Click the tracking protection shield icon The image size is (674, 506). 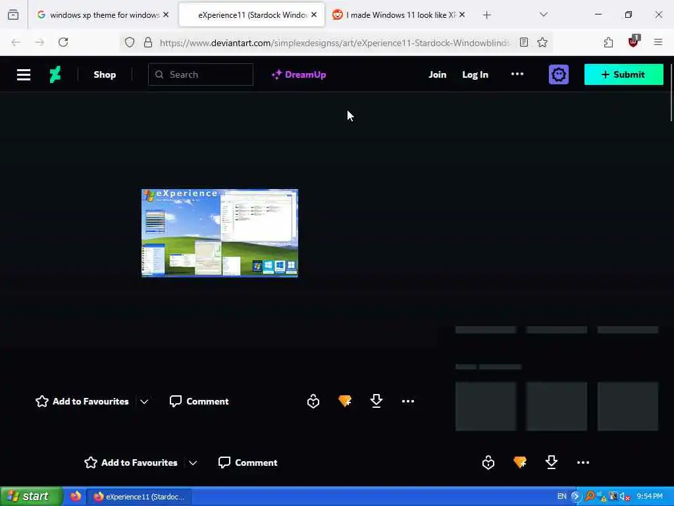click(130, 42)
